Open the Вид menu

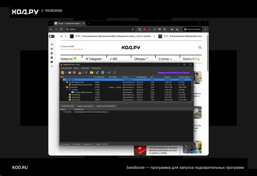76,68
